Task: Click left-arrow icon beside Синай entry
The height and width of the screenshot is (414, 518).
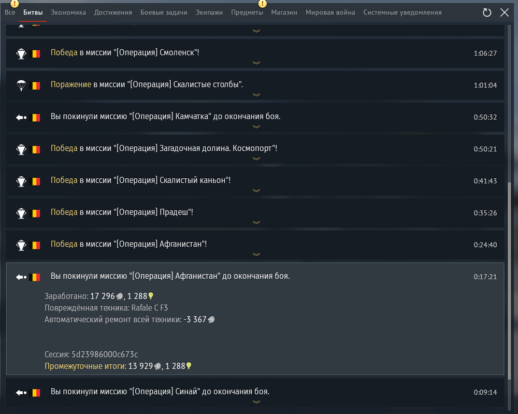Action: pos(21,393)
